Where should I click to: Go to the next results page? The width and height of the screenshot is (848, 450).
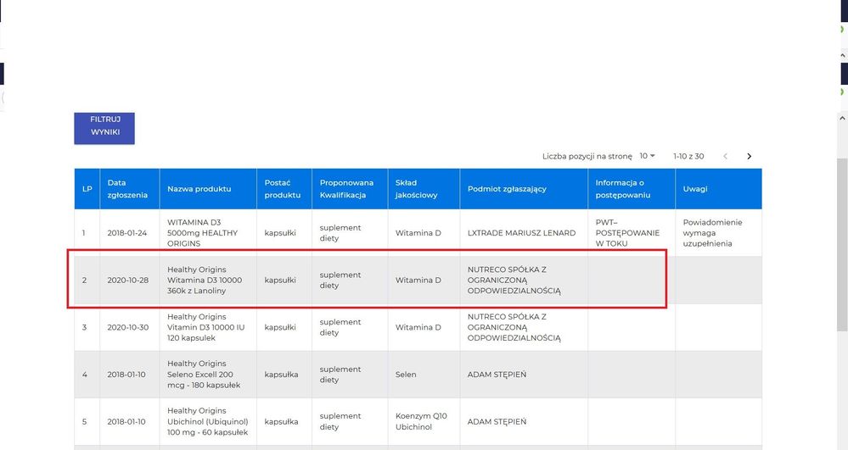(749, 156)
